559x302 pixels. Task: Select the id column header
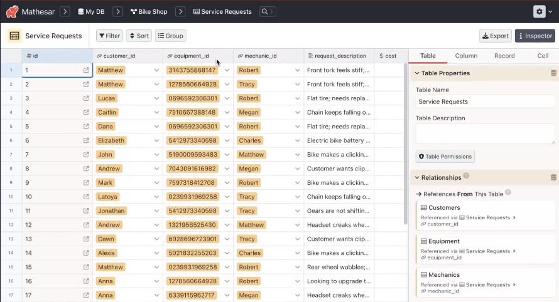tap(57, 56)
